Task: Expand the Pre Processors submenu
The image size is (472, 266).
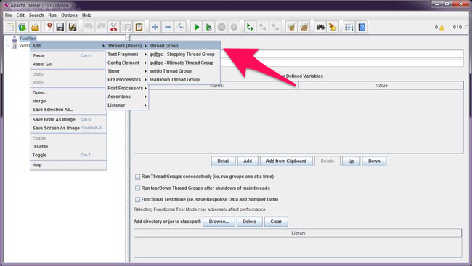Action: point(127,79)
